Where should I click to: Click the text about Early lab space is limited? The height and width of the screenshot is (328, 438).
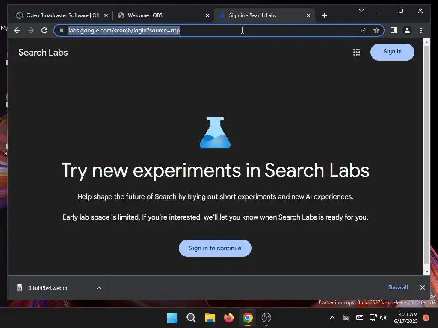click(215, 217)
